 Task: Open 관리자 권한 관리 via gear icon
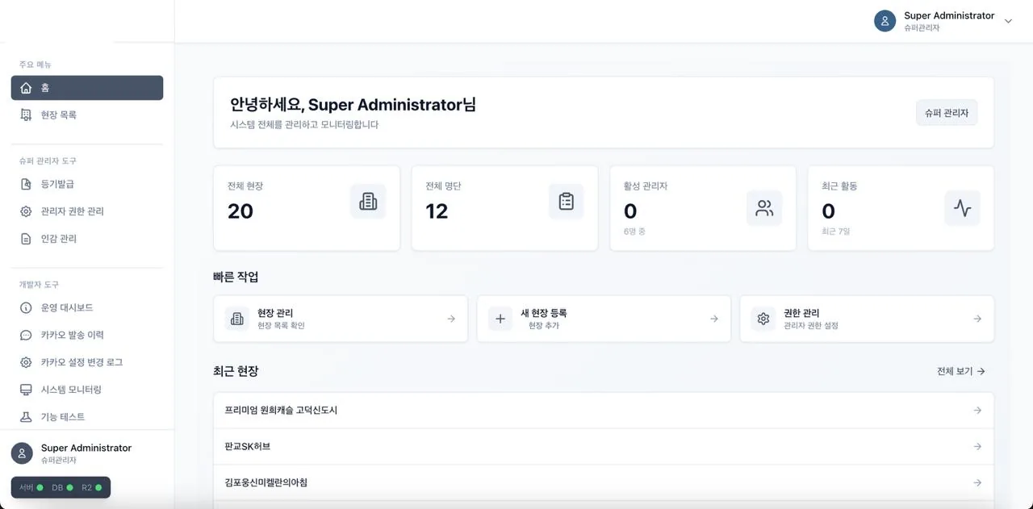click(x=27, y=211)
